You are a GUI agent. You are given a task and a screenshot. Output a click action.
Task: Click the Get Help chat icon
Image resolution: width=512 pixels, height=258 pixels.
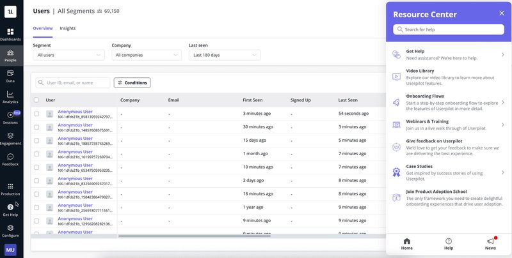396,54
